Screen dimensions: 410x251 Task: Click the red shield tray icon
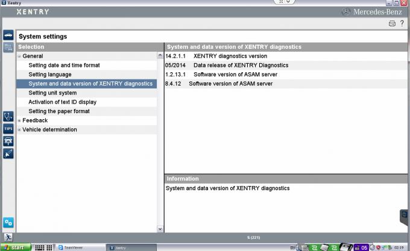pos(378,247)
